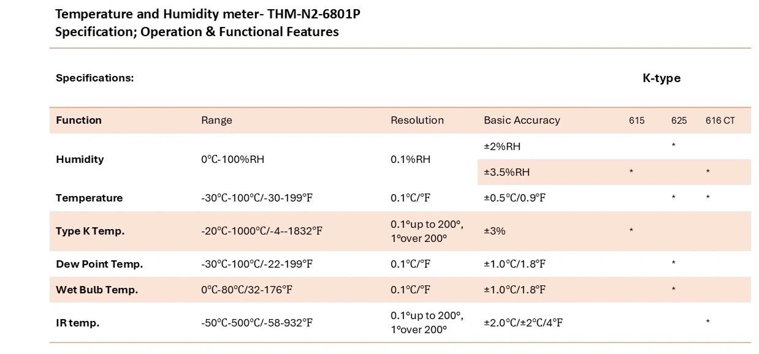Select the Humidity row label
The height and width of the screenshot is (354, 759).
pyautogui.click(x=80, y=159)
